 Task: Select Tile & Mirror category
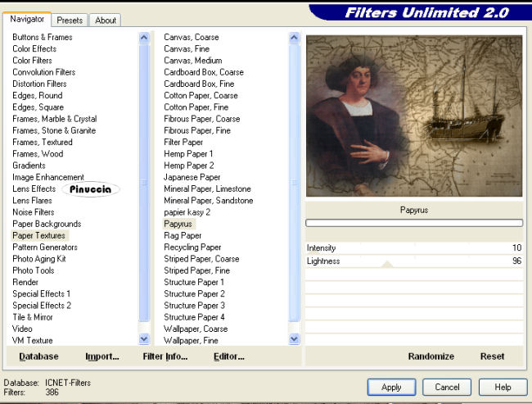click(33, 317)
